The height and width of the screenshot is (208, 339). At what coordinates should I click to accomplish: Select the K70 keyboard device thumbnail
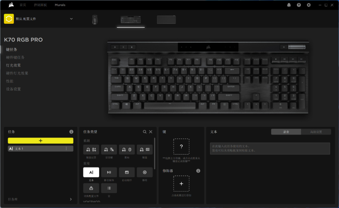click(131, 20)
